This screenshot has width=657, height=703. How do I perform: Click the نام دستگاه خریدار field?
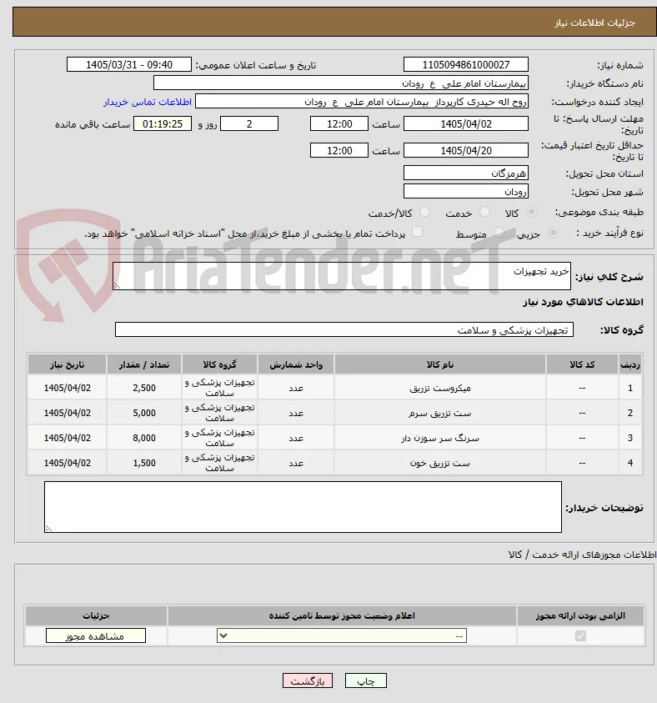pos(341,83)
